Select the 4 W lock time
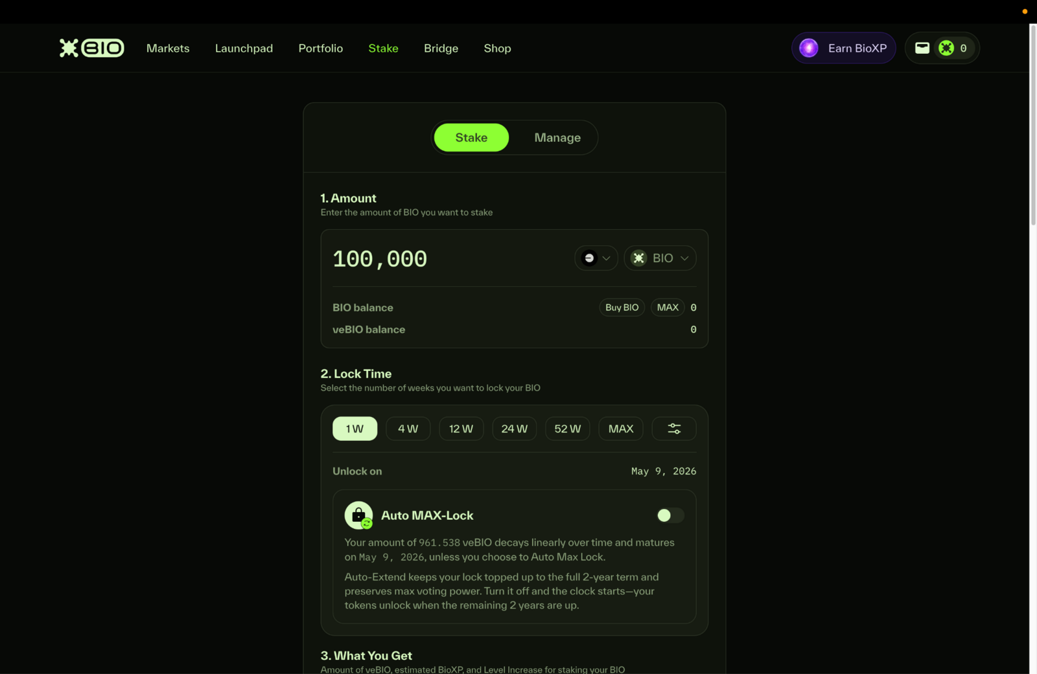This screenshot has width=1037, height=674. point(408,429)
